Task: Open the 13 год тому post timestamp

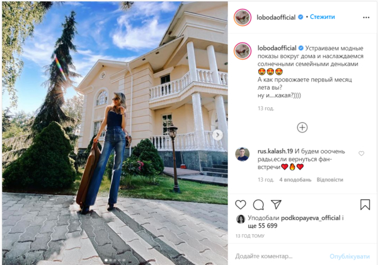Action: 249,236
